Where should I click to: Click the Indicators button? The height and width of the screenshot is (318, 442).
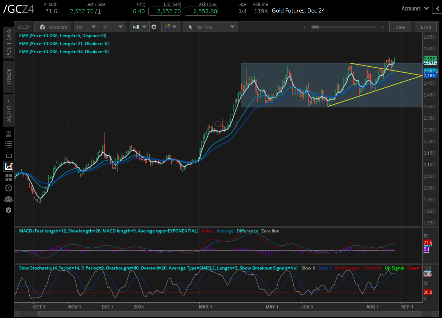coord(53,27)
